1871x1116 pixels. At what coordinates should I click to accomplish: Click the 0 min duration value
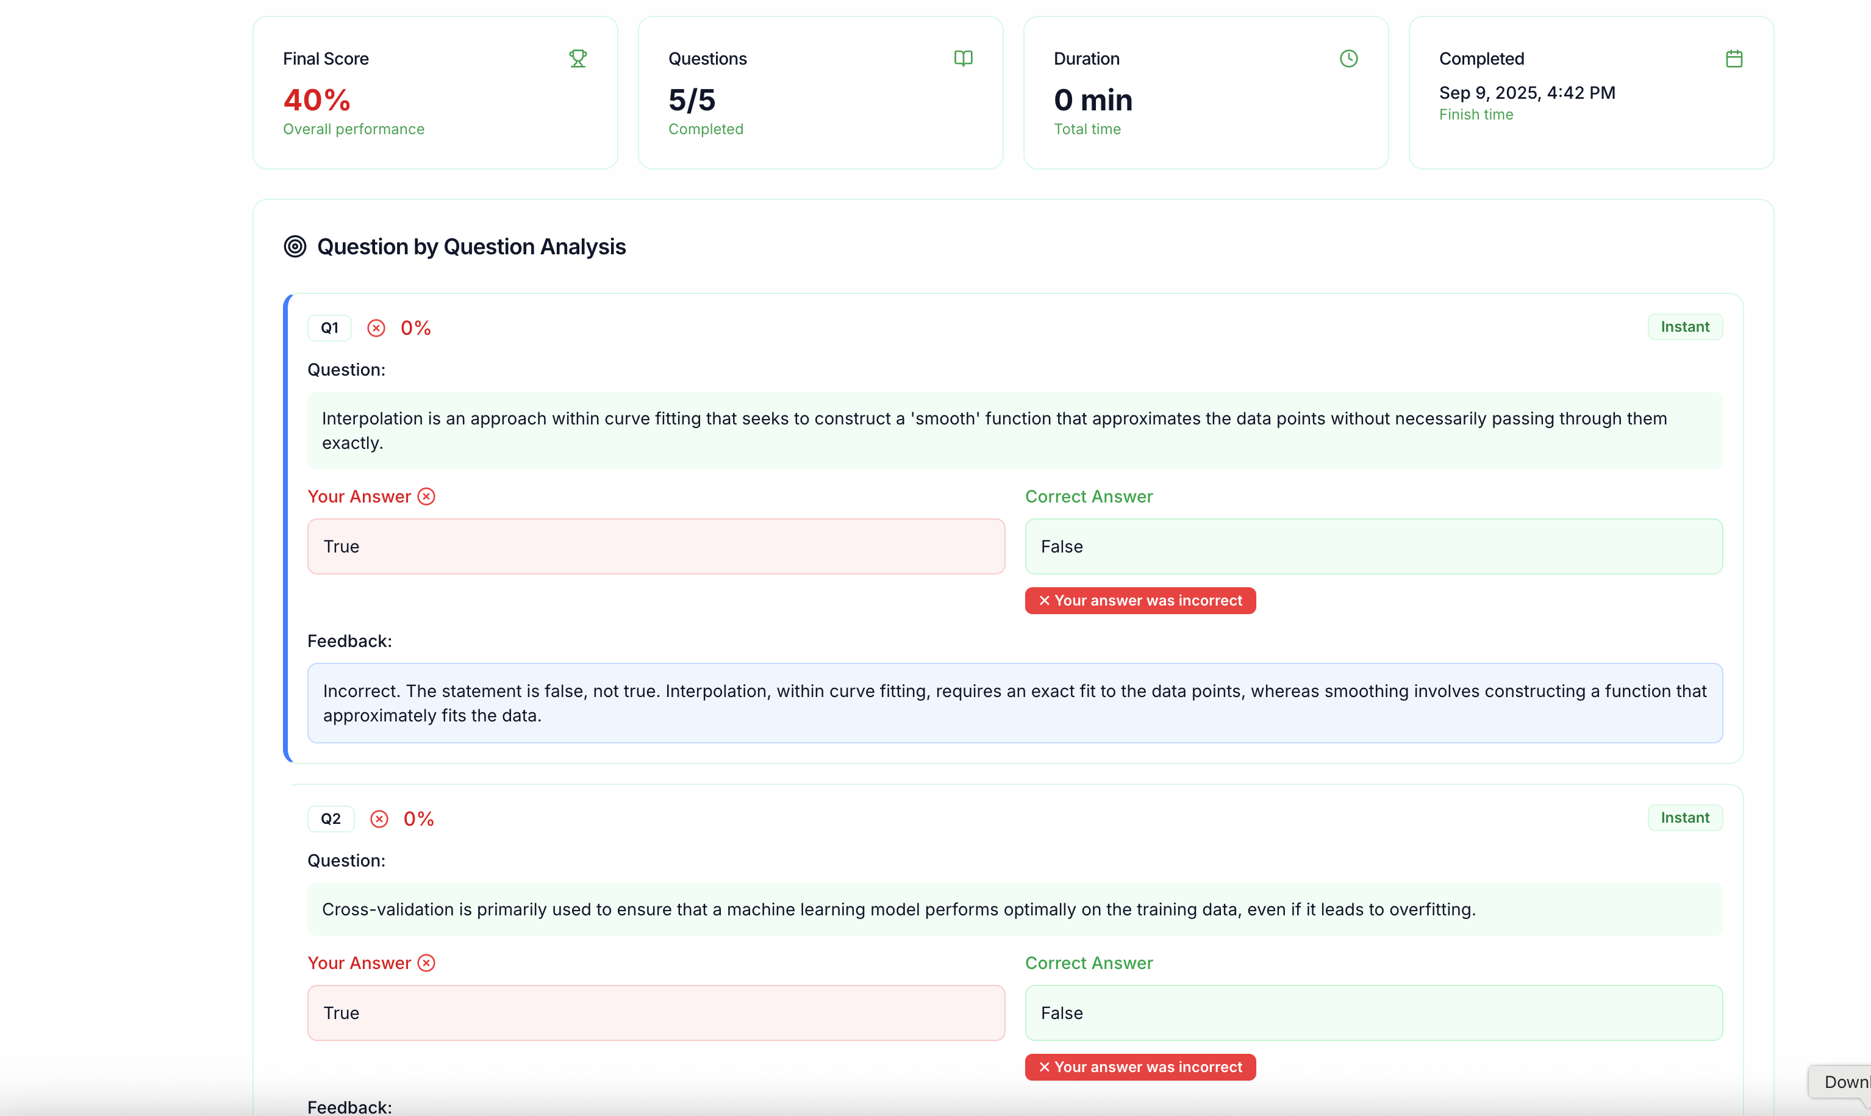(x=1093, y=100)
